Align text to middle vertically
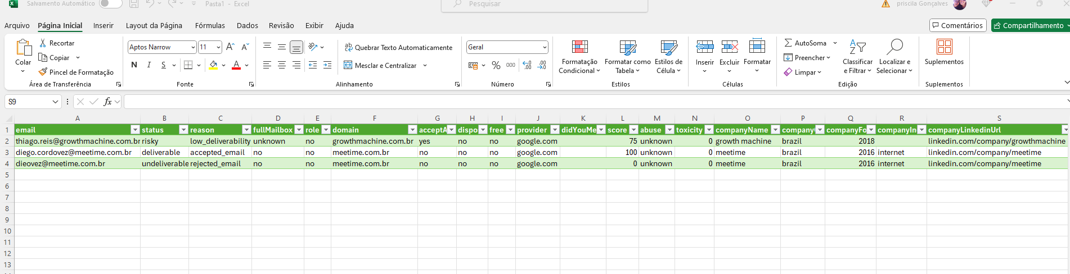1070x274 pixels. pos(282,47)
